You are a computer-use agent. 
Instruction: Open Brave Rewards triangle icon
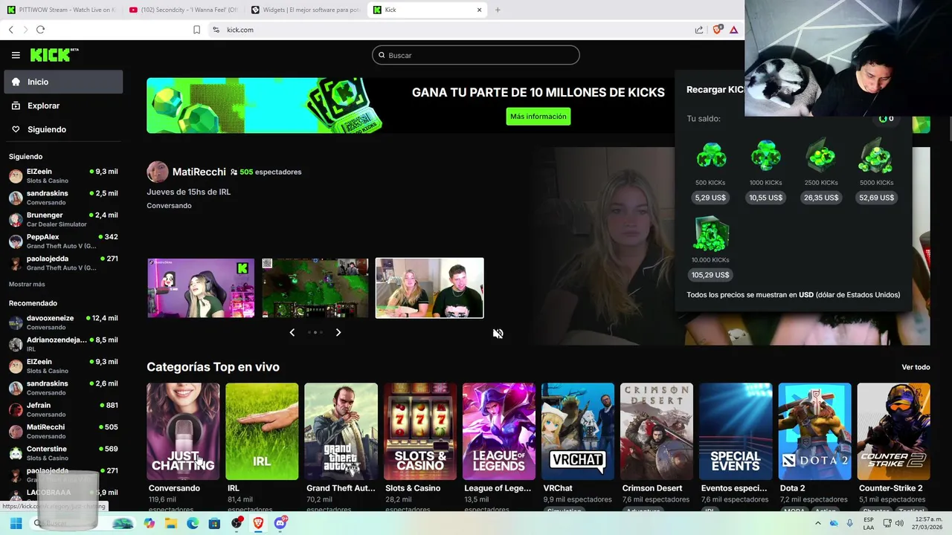pos(733,30)
